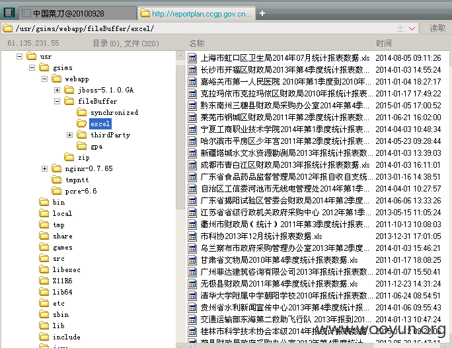Click xls icon of 哈尔滨市平房区少年宫 file

tap(192, 141)
